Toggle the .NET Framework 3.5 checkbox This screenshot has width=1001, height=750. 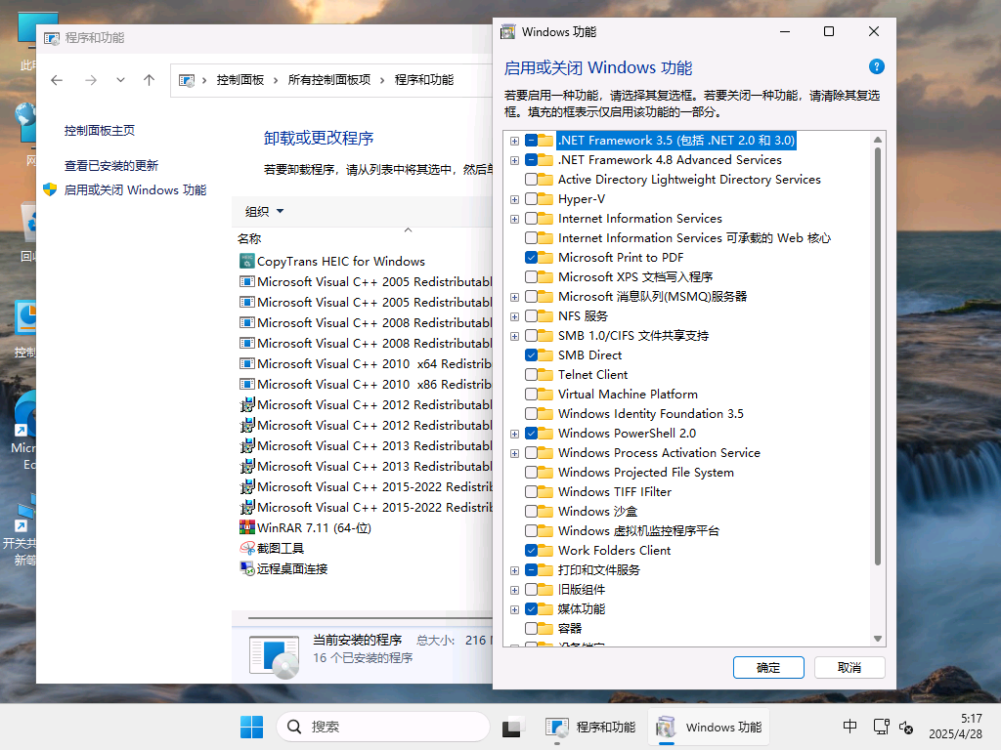coord(531,141)
